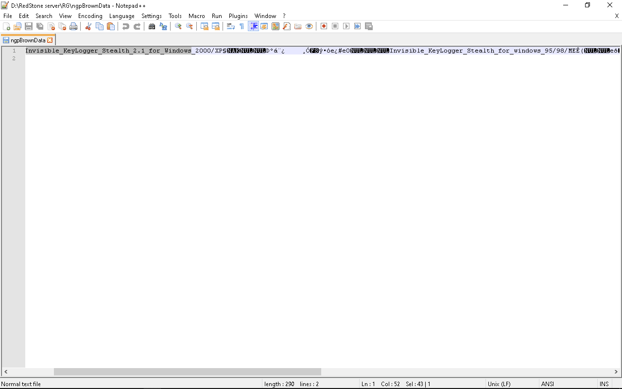The height and width of the screenshot is (389, 622).
Task: Toggle show all characters pilcrow icon
Action: (242, 26)
